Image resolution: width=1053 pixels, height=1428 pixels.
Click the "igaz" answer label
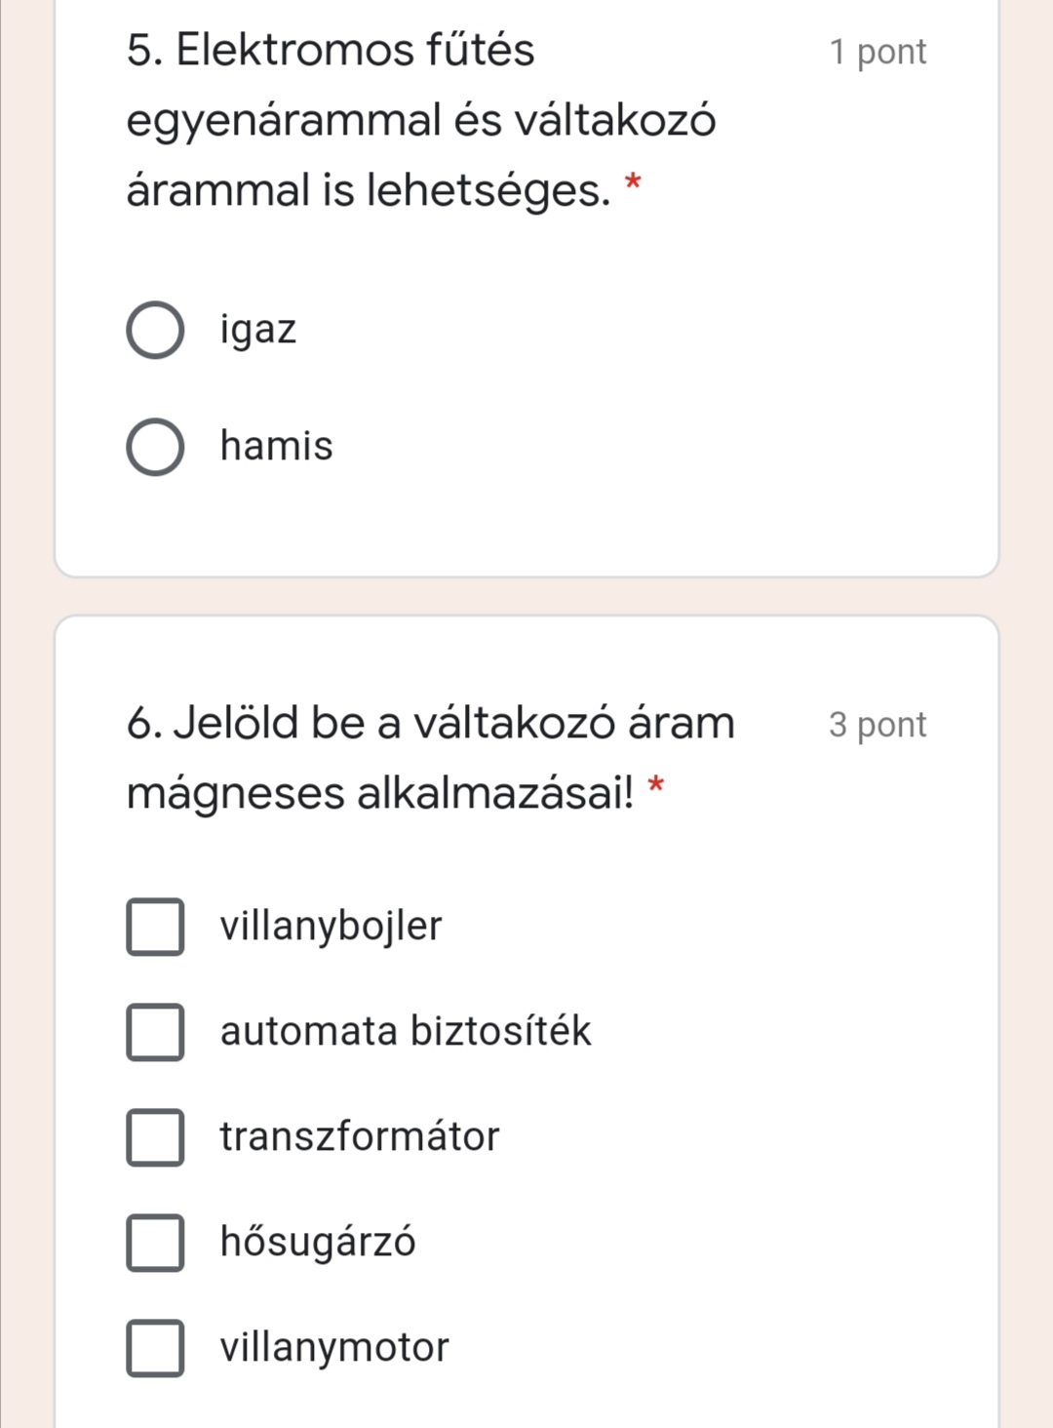(258, 330)
